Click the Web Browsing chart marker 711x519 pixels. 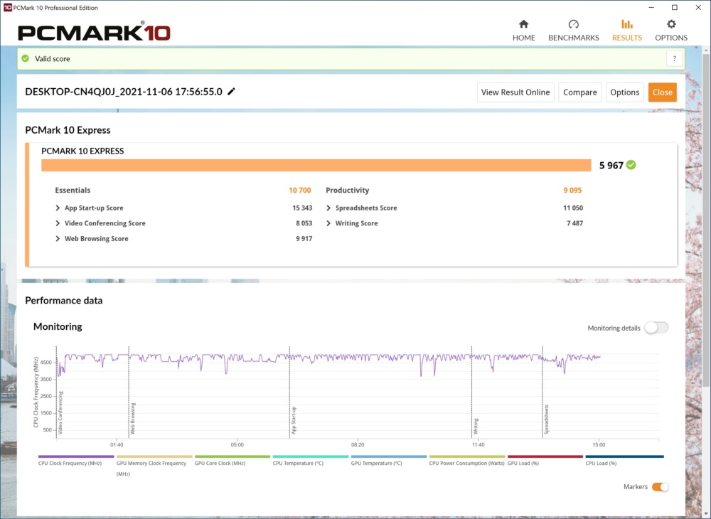coord(133,418)
